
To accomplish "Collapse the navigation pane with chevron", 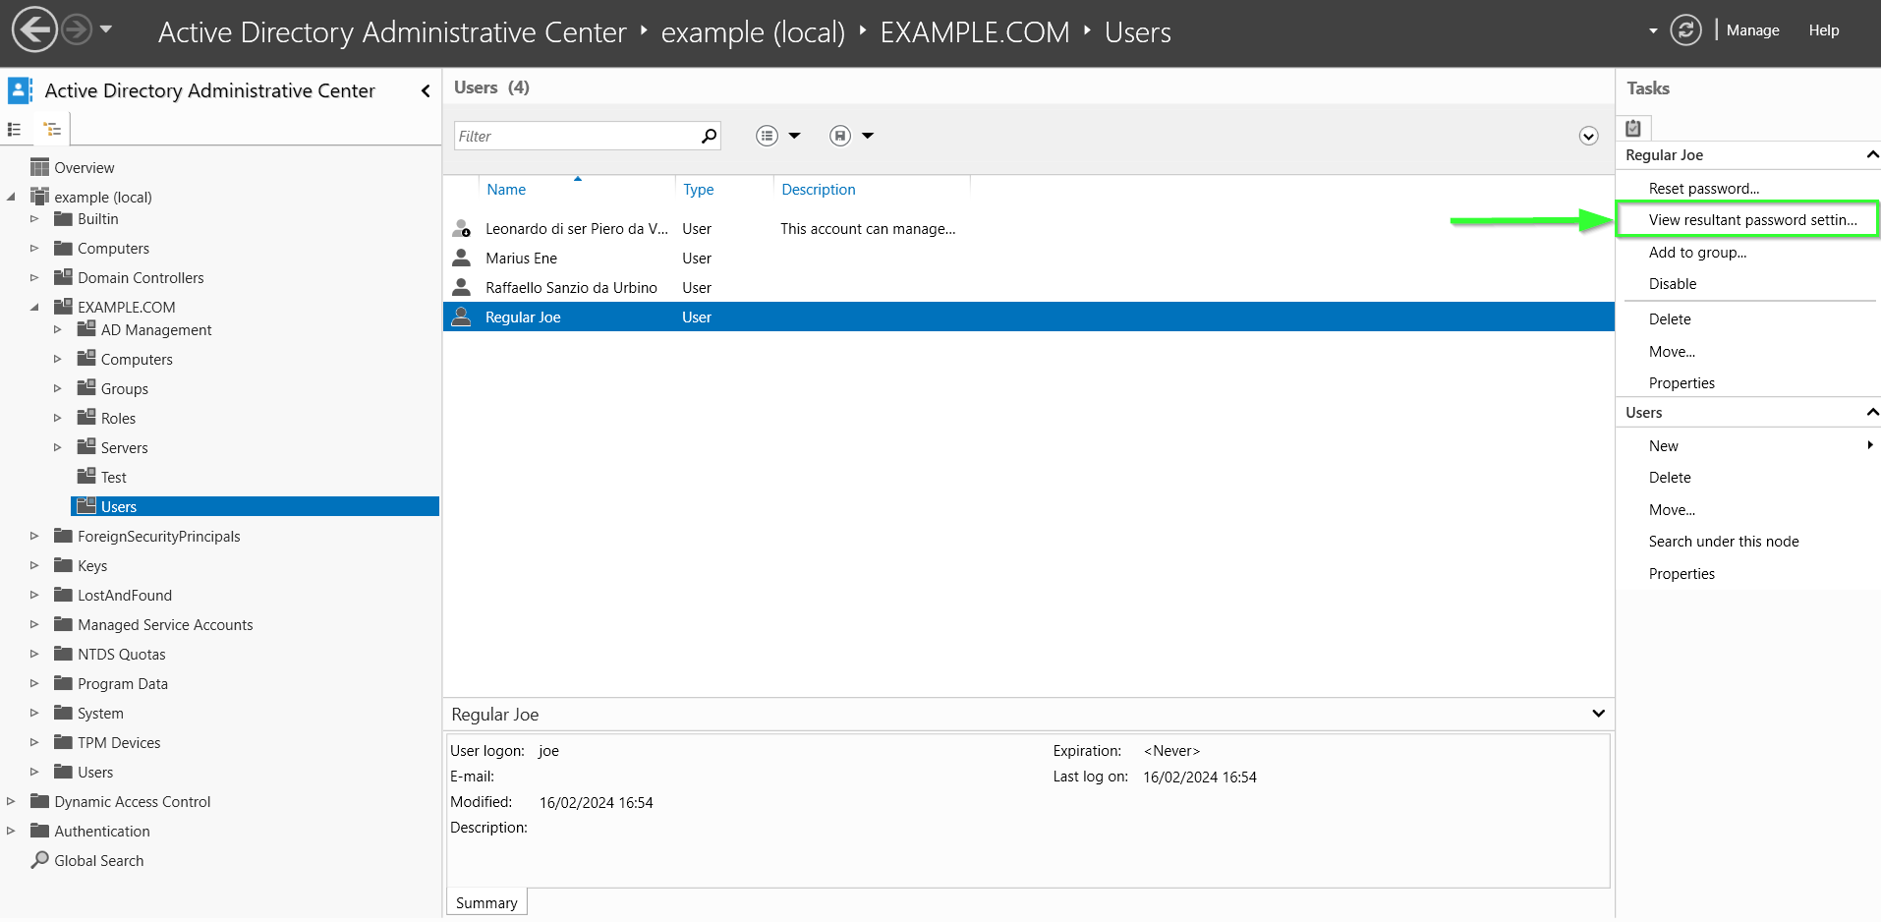I will [426, 91].
